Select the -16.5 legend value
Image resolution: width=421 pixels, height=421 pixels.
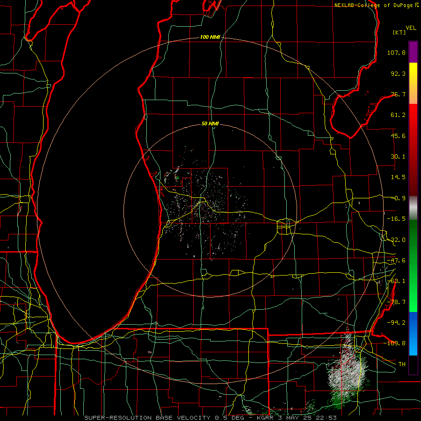396,219
